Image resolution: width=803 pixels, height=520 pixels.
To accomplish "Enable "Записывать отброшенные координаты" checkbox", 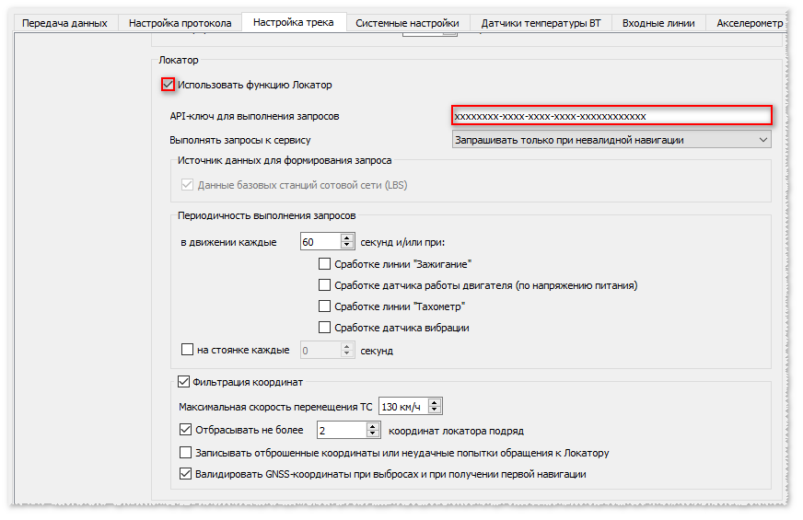I will tap(185, 453).
